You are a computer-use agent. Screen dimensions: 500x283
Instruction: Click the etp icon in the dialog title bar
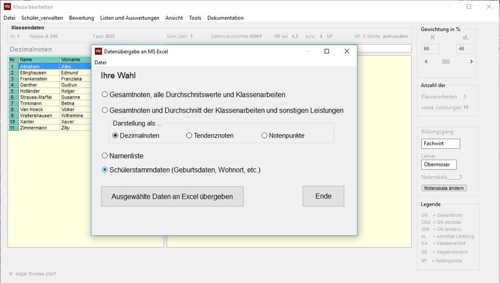(x=98, y=51)
